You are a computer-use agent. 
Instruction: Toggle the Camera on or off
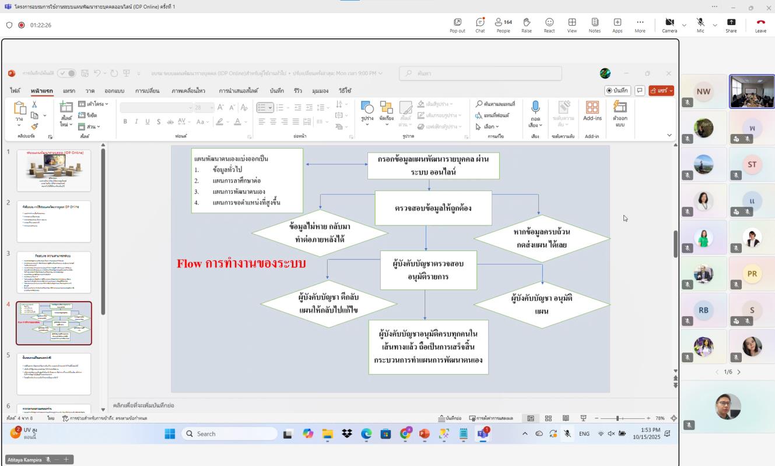pos(669,25)
